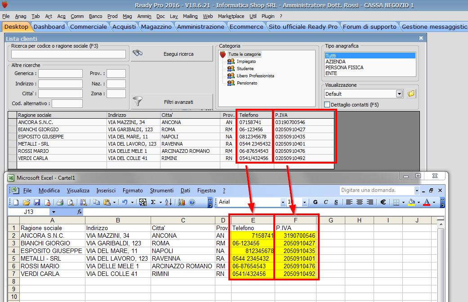Open the AutoSum functions dropdown arrow
This screenshot has height=302, width=468.
point(160,202)
